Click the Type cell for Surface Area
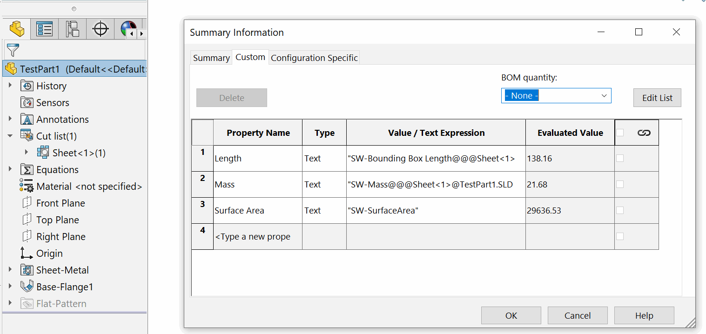 tap(324, 210)
